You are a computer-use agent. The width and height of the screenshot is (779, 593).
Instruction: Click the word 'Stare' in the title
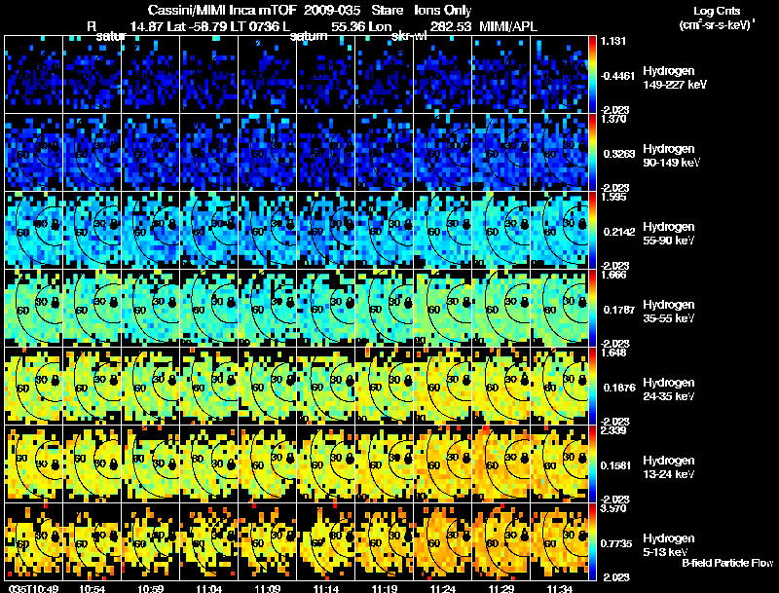[x=388, y=11]
